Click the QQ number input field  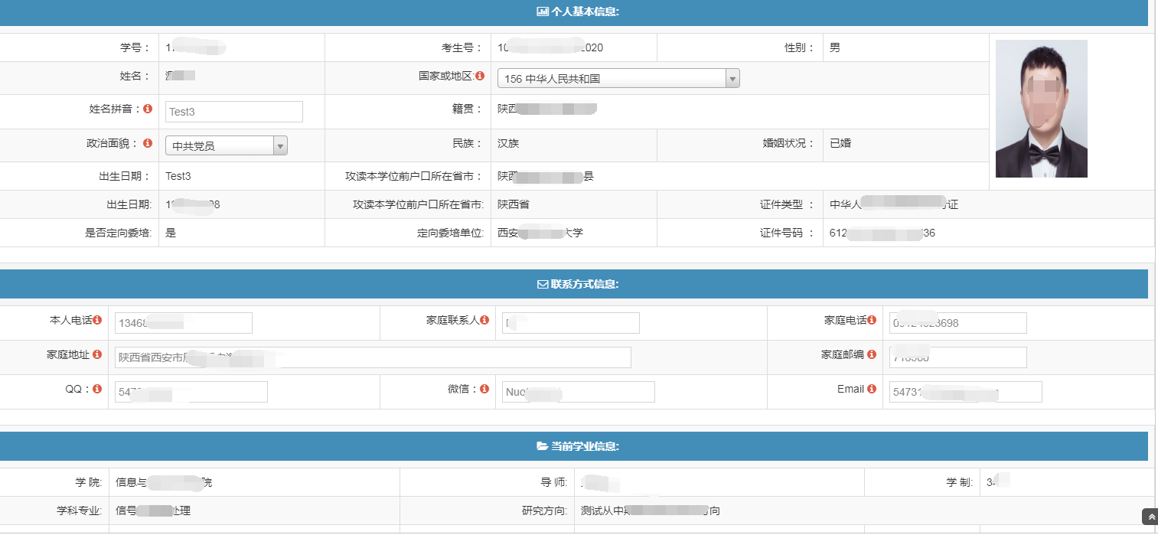[x=191, y=392]
